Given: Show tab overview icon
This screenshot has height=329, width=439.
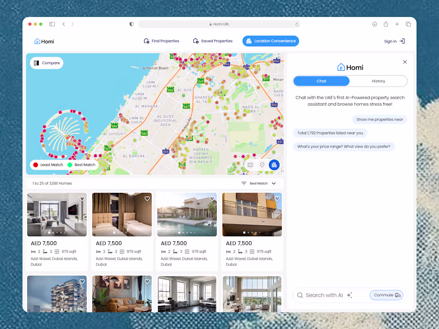Looking at the screenshot, I should (408, 24).
